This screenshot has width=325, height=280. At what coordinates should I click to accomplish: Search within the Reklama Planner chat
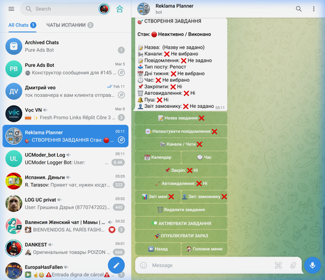click(x=298, y=9)
